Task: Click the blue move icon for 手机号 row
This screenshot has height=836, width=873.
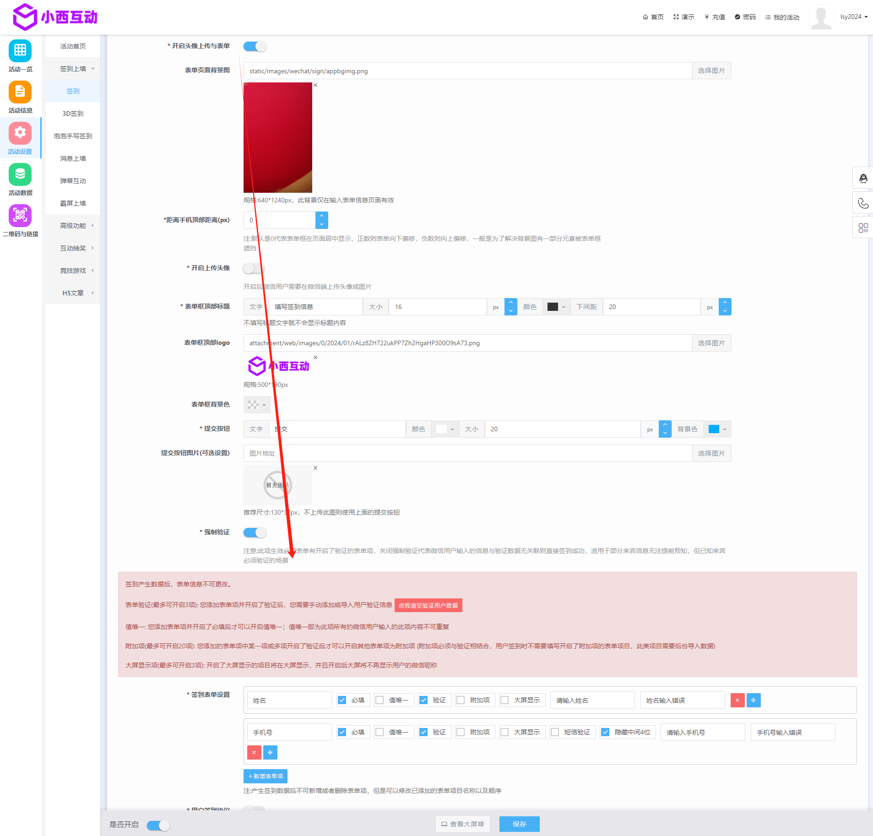Action: (270, 752)
